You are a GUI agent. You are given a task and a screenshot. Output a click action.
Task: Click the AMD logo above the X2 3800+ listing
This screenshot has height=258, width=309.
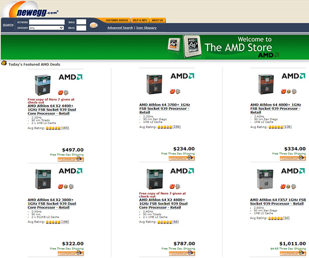click(71, 171)
